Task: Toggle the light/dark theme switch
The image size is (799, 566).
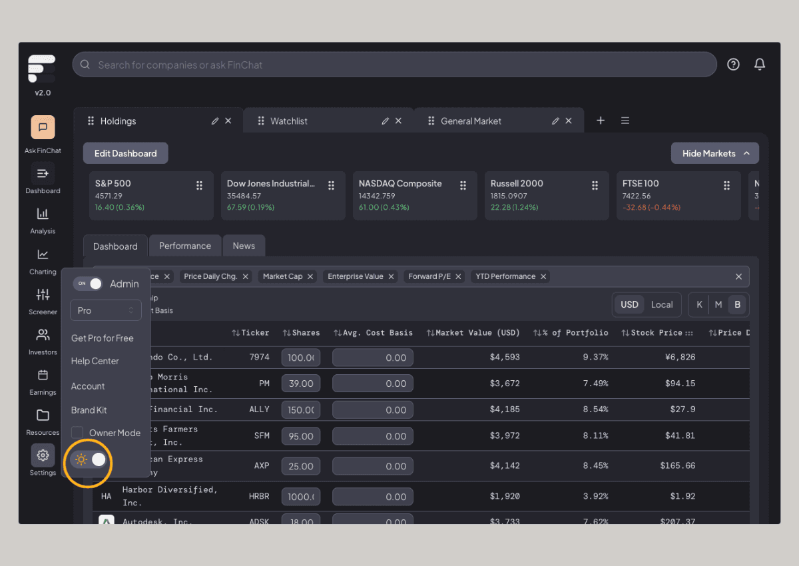Action: tap(89, 459)
